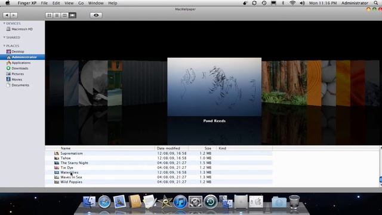Click the Forward navigation arrow
This screenshot has width=382, height=215.
tap(14, 15)
